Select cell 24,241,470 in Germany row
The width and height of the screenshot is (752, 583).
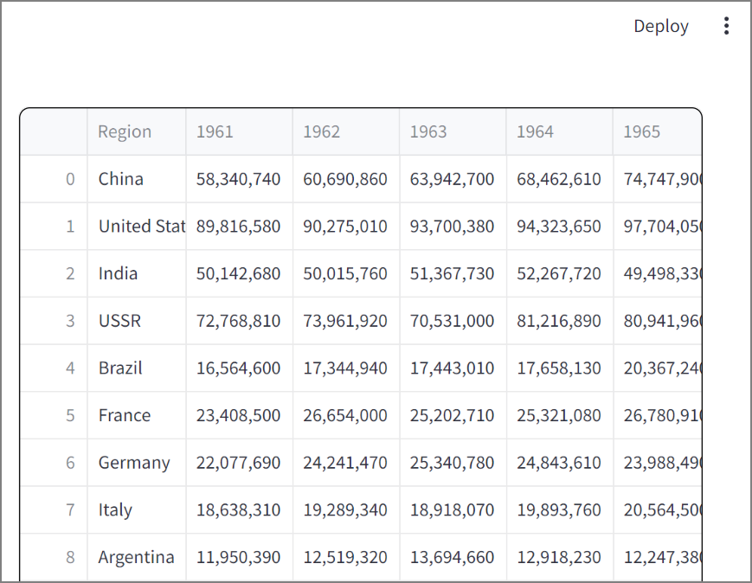pos(346,463)
